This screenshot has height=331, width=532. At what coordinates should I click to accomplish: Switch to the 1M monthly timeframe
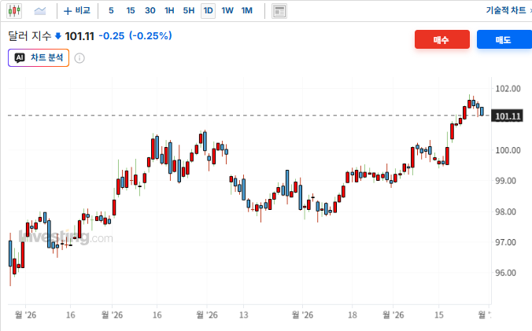click(x=246, y=11)
